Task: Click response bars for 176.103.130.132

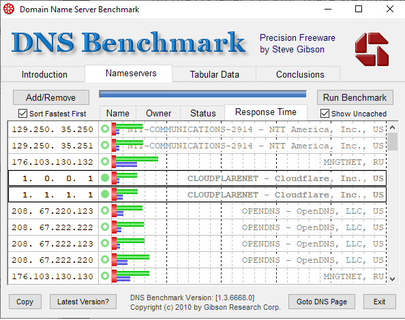Action: click(x=135, y=161)
